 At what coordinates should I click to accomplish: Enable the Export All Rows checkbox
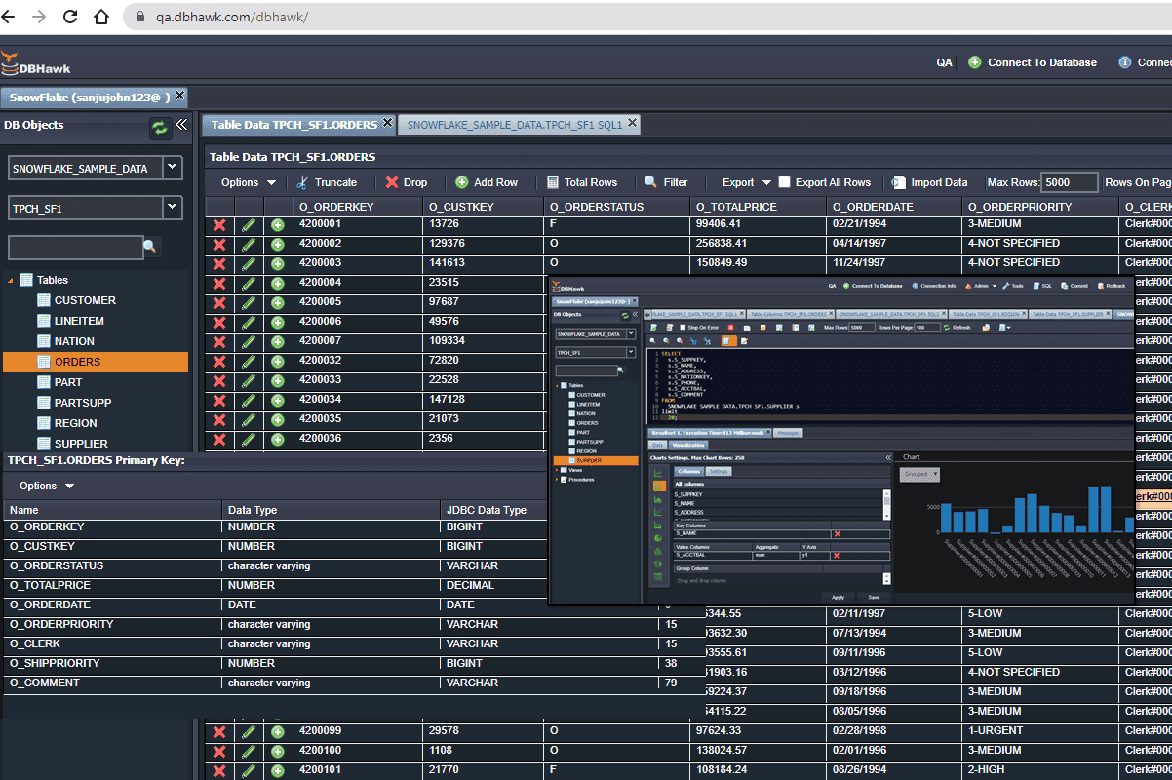(784, 182)
